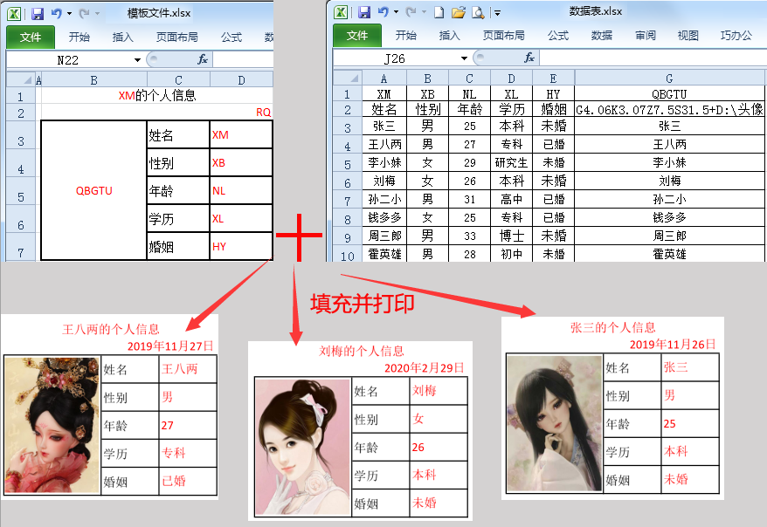Select all cells corner in 模板文件.xlsx
Screen dimensions: 767x527
(21, 79)
